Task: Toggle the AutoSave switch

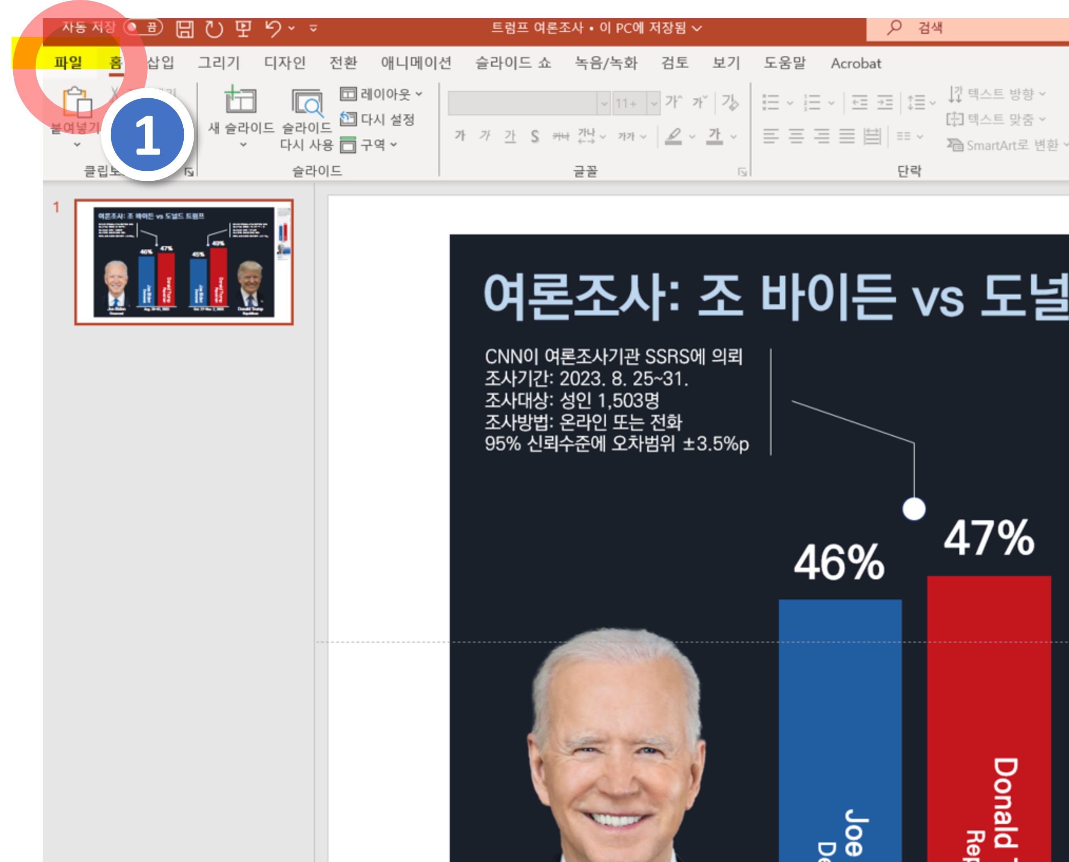Action: (x=143, y=27)
